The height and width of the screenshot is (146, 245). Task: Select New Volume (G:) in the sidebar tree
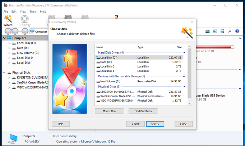click(x=28, y=53)
